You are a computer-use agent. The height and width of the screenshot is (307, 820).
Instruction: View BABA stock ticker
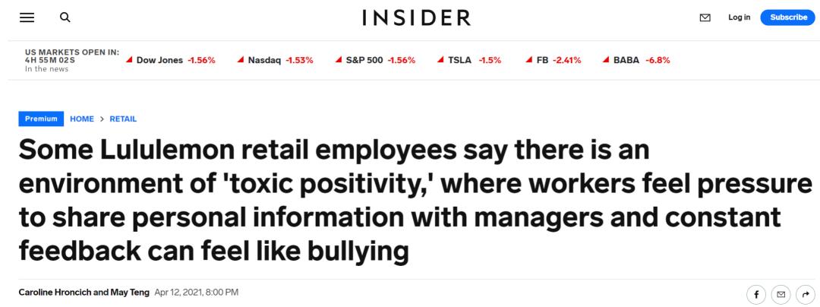(x=636, y=60)
